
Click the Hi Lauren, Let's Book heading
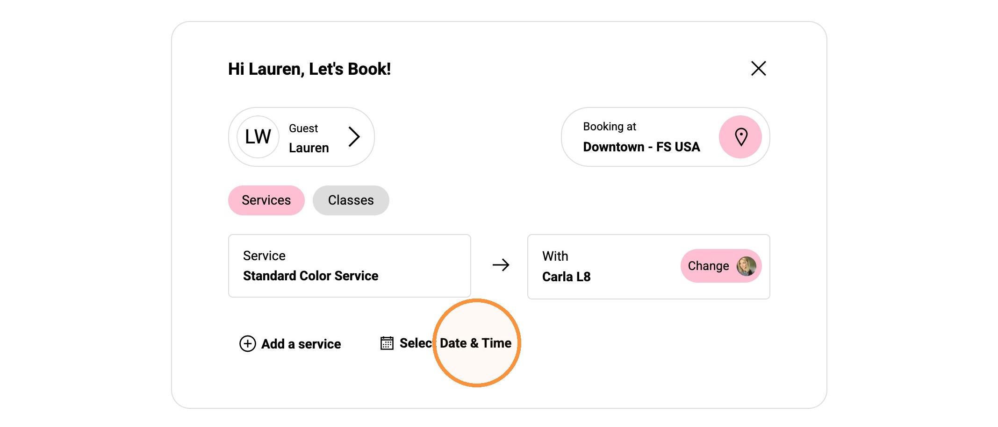tap(309, 69)
